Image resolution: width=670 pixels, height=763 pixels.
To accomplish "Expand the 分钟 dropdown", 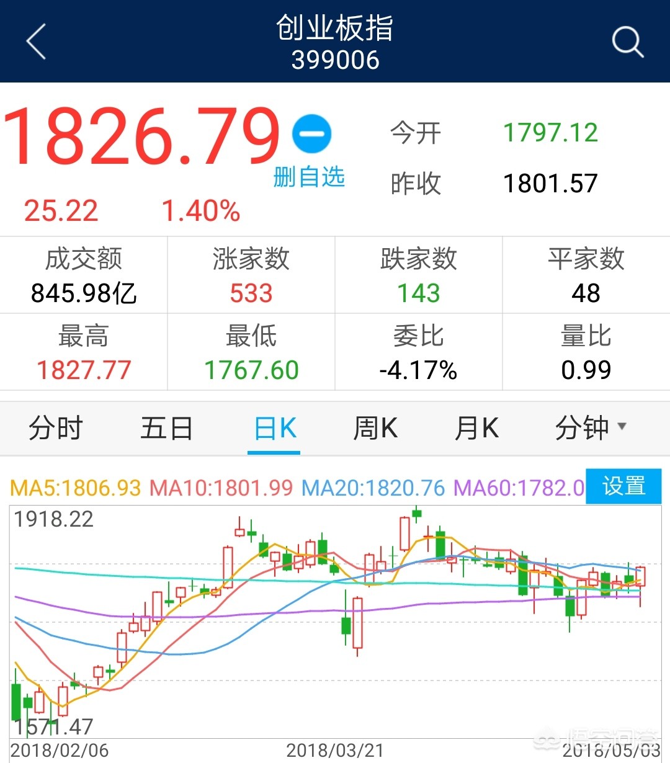I will (591, 428).
